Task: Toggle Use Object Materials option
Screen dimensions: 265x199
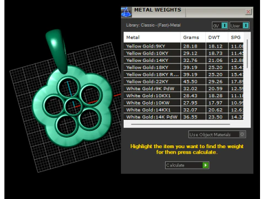Action: (217, 134)
